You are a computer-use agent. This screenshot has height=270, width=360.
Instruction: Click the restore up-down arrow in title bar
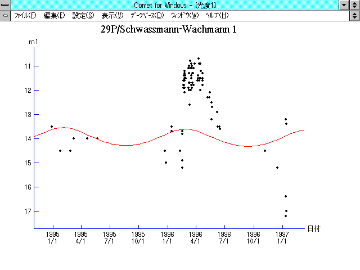[x=354, y=5]
